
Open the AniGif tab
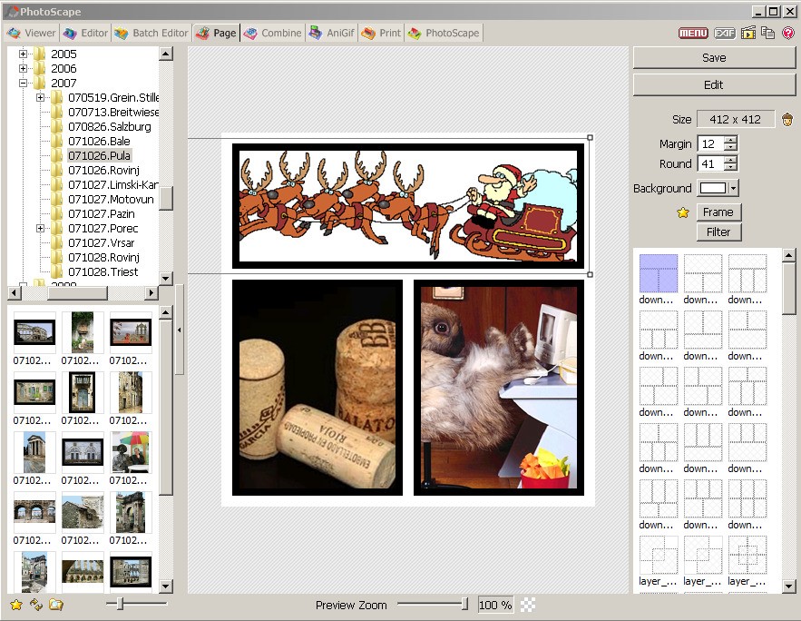click(x=331, y=34)
